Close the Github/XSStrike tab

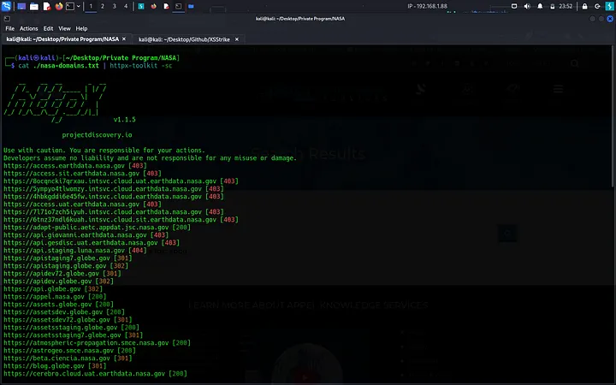(x=237, y=39)
